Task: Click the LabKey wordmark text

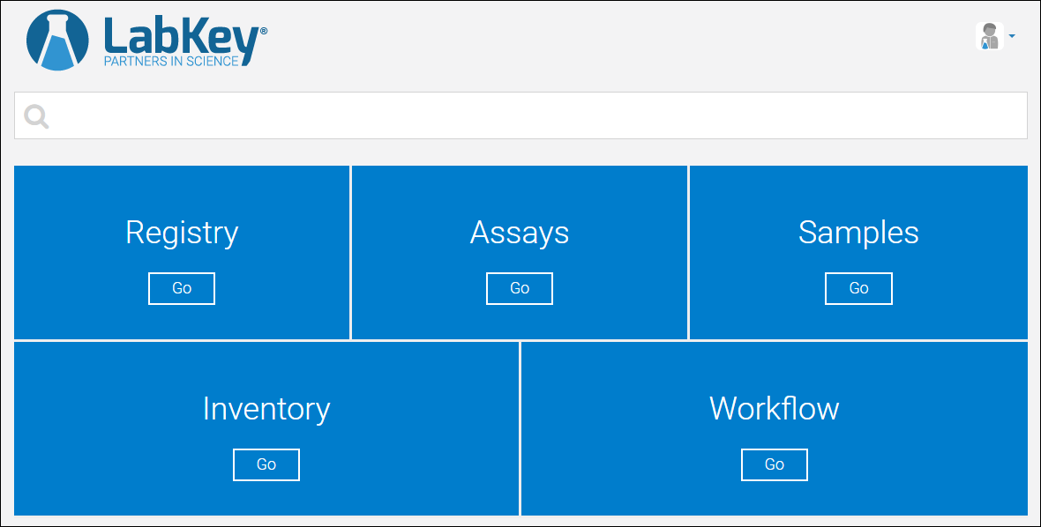Action: coord(181,35)
